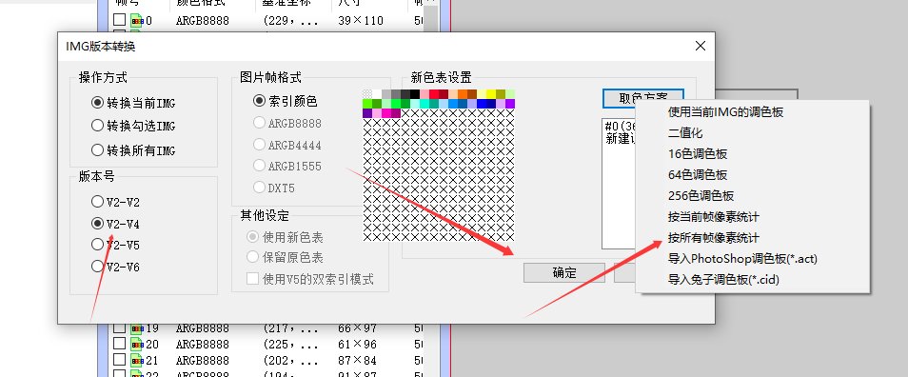The width and height of the screenshot is (908, 377).
Task: Toggle 使用V5的双索引模式 checkbox
Action: pos(310,279)
